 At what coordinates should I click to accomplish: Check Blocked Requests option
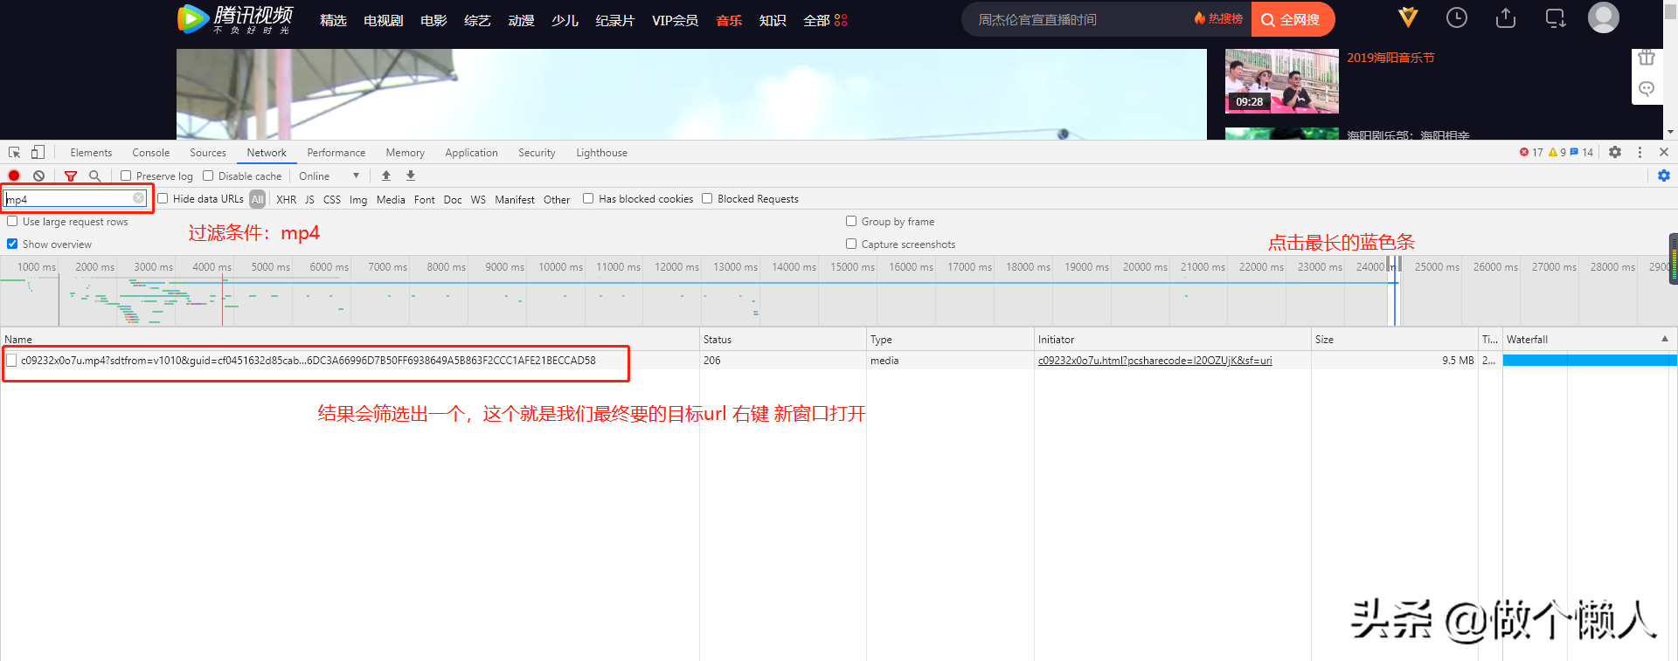707,198
